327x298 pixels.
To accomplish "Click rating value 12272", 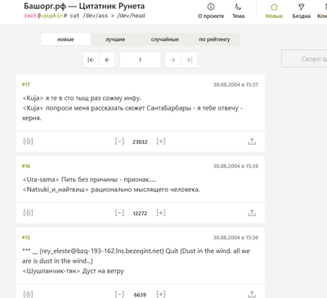I will (140, 214).
